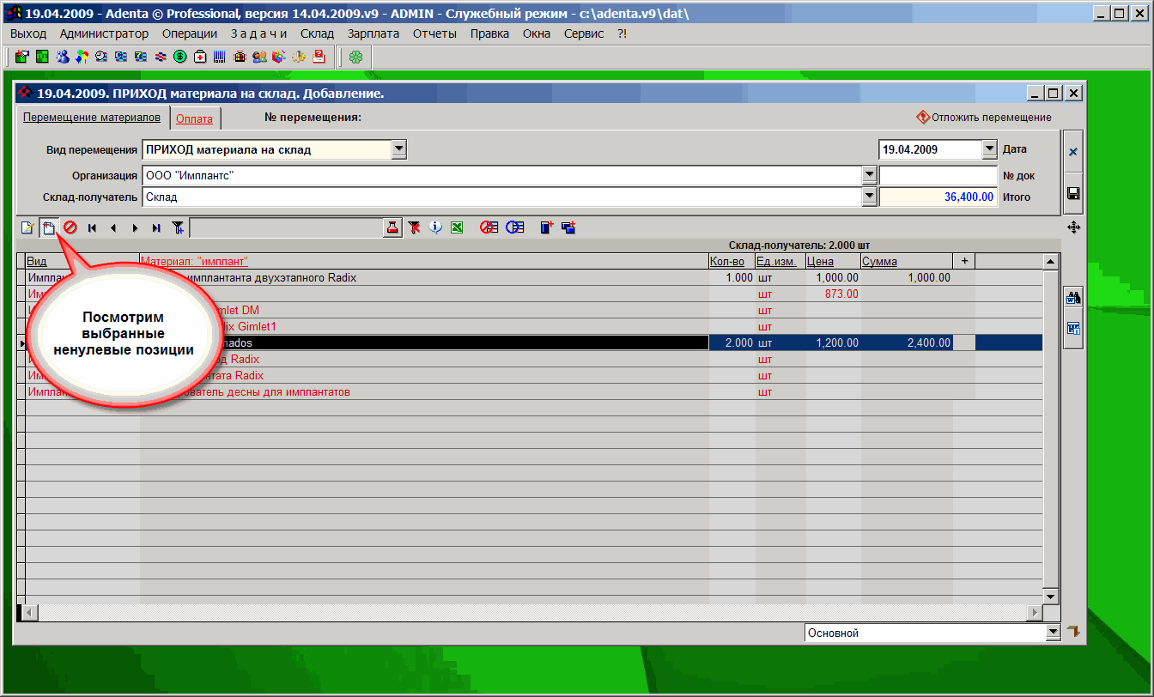Click the blue info bubble icon
This screenshot has width=1154, height=697.
pos(435,227)
